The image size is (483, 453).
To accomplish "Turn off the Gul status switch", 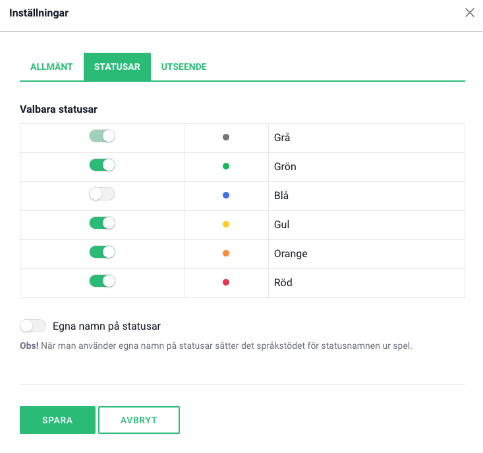I will click(102, 224).
